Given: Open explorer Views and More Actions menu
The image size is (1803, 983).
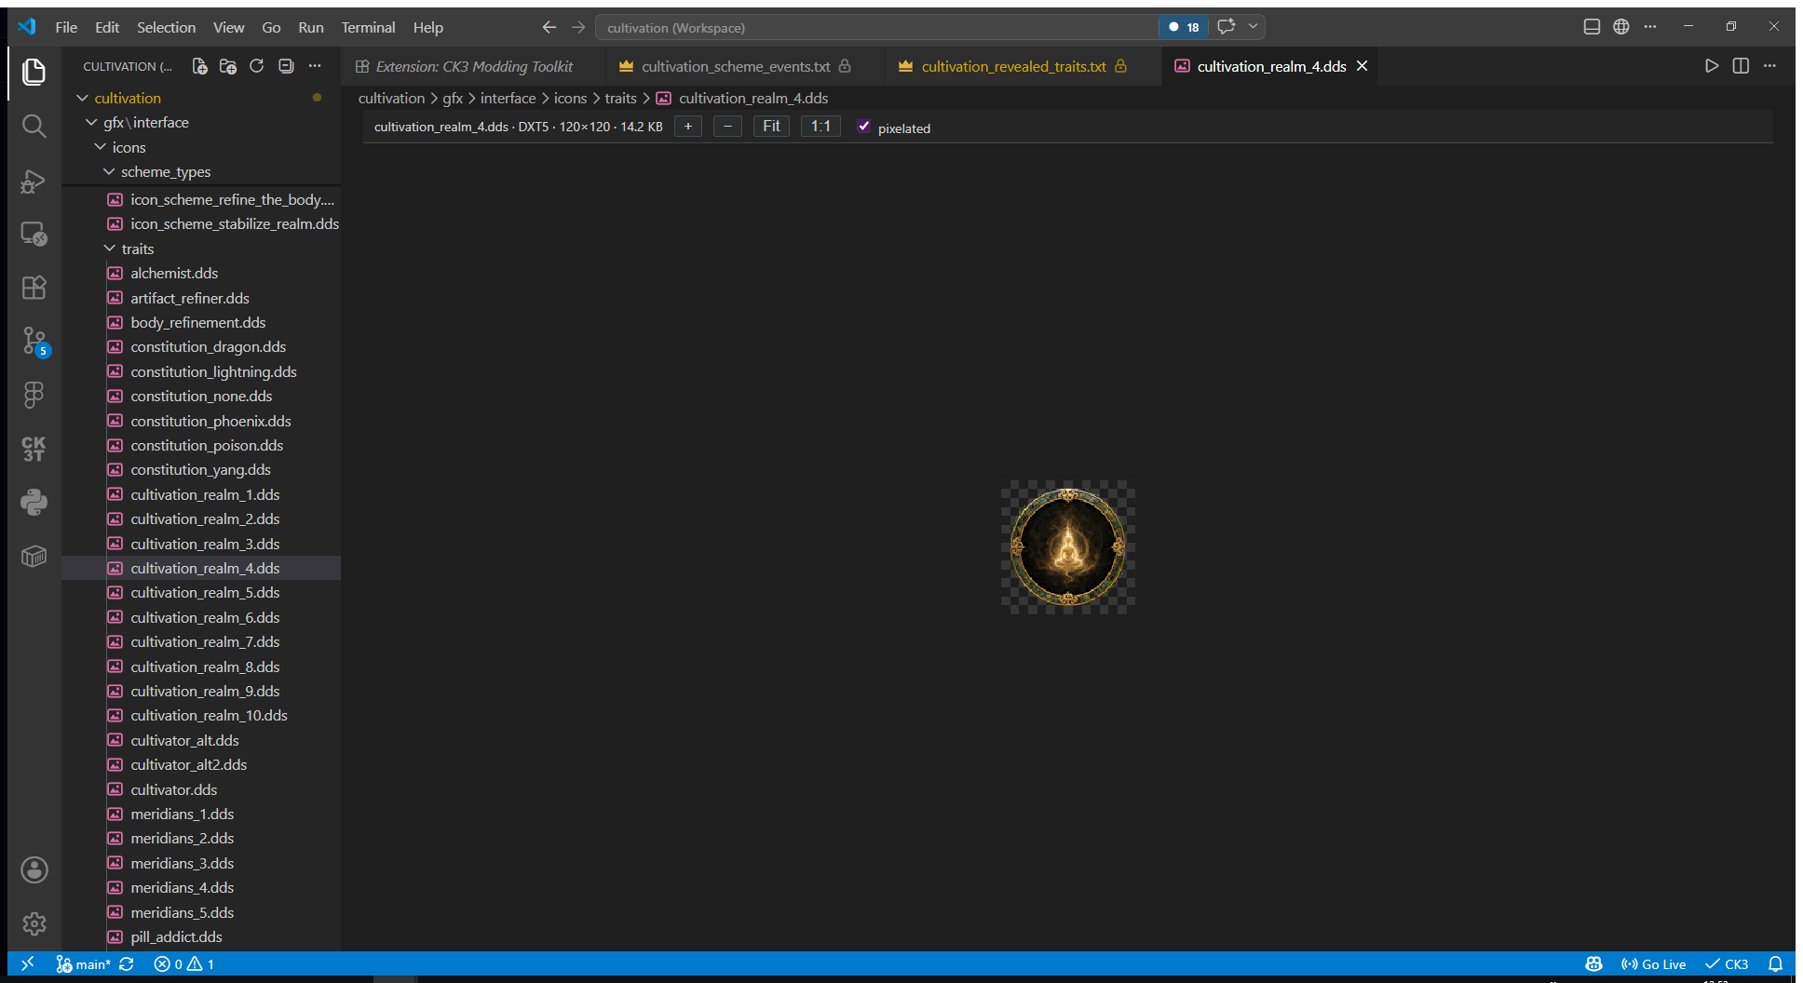Looking at the screenshot, I should tap(315, 66).
